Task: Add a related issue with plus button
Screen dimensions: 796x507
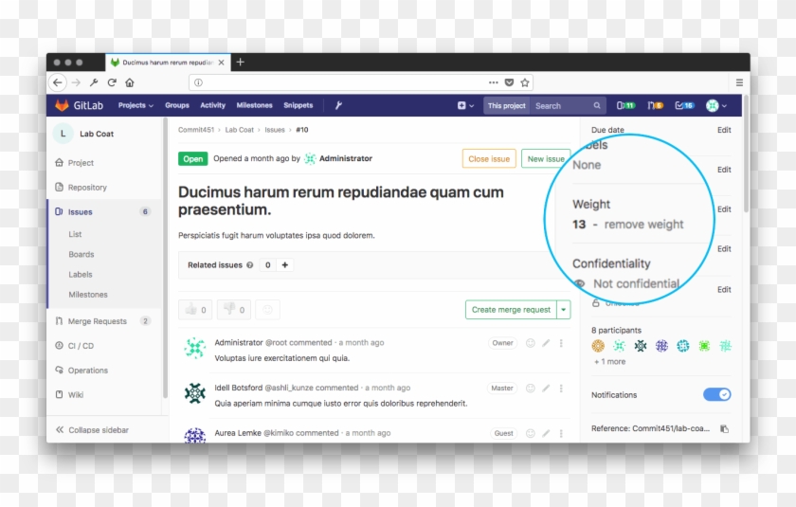Action: click(x=285, y=265)
